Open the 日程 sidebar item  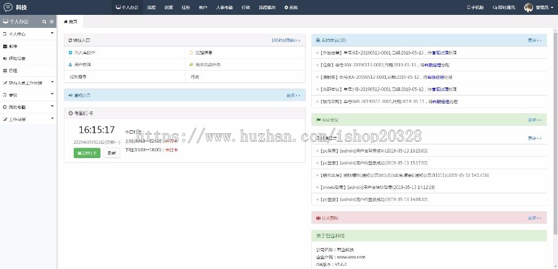pos(28,71)
